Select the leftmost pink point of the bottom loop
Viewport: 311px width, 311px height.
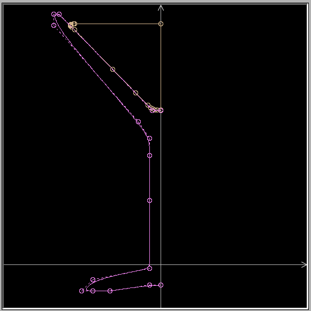(x=81, y=291)
